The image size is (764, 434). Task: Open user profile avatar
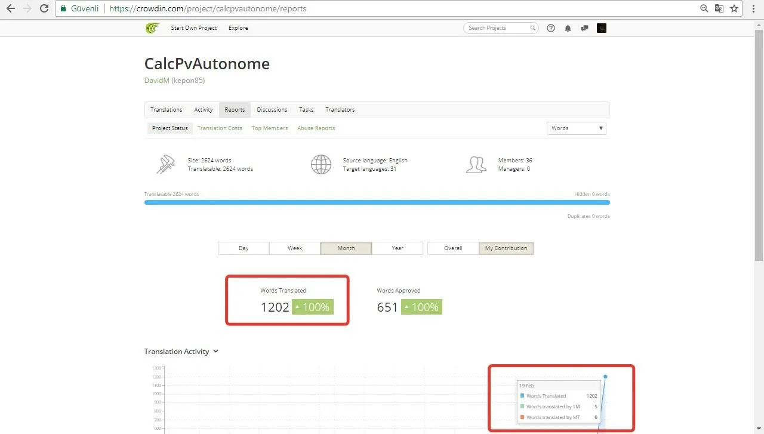(x=602, y=28)
